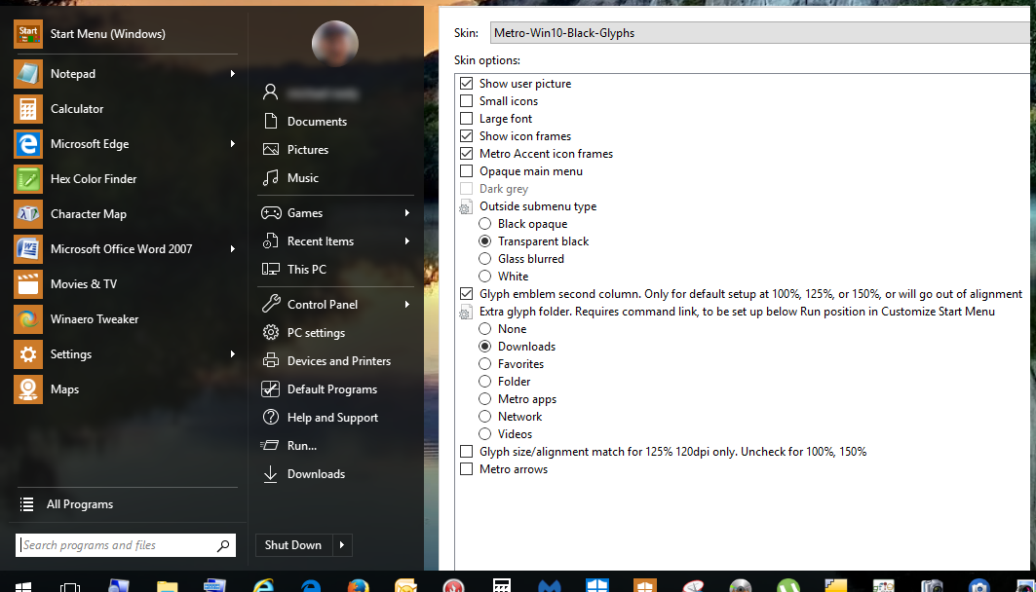Select Black opaque submenu type
Viewport: 1036px width, 592px height.
[x=485, y=224]
